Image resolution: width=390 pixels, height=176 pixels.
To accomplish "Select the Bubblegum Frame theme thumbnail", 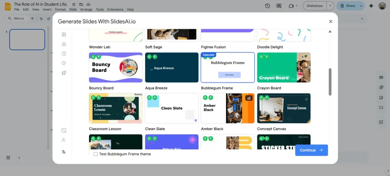I will (228, 68).
